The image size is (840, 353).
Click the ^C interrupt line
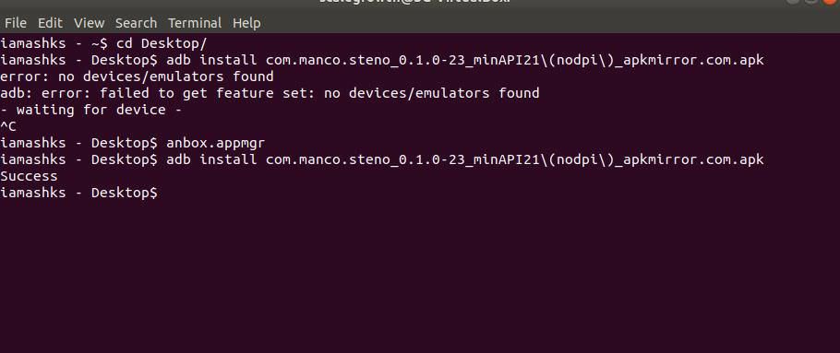pos(8,126)
